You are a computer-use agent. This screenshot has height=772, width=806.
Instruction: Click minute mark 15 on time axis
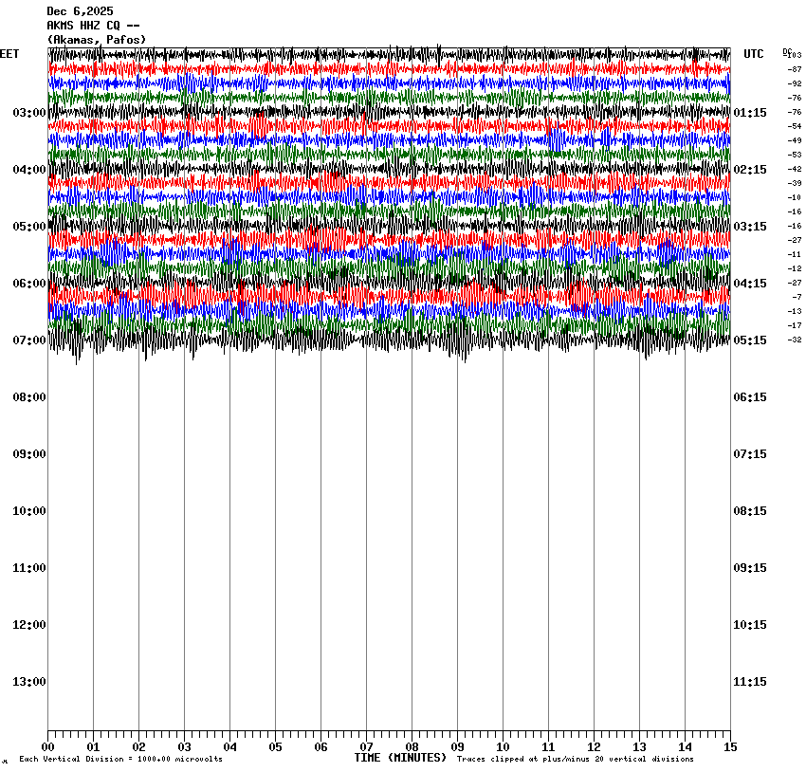click(x=730, y=747)
